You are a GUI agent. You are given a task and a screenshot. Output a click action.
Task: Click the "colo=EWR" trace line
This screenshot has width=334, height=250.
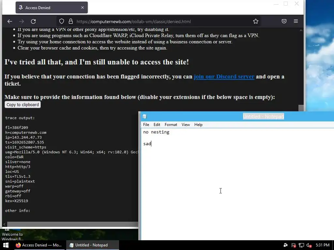(x=14, y=157)
